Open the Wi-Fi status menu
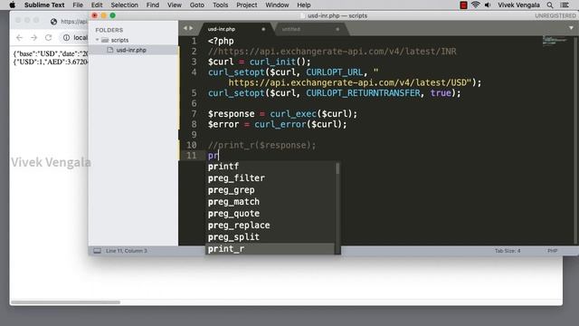Screen dimensions: 579x326 click(x=476, y=5)
